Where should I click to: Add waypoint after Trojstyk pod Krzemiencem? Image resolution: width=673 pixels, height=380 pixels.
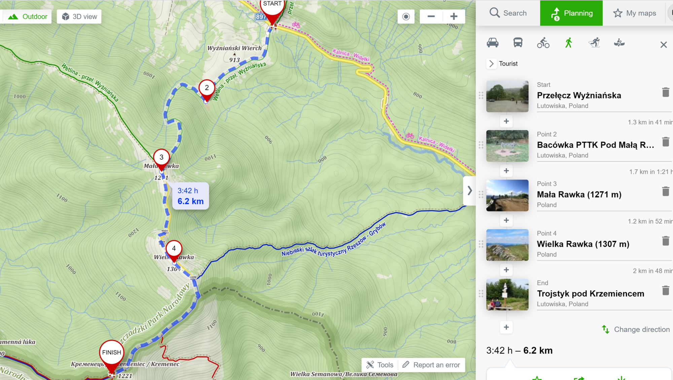(506, 327)
